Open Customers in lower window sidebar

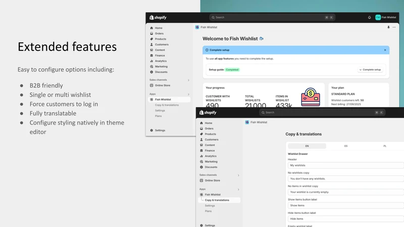pos(212,140)
